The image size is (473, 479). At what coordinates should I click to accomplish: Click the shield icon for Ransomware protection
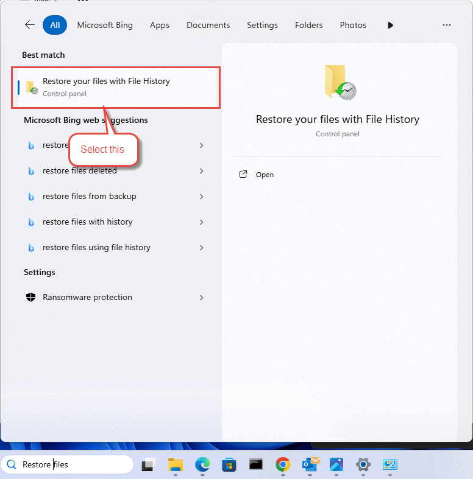(x=30, y=297)
